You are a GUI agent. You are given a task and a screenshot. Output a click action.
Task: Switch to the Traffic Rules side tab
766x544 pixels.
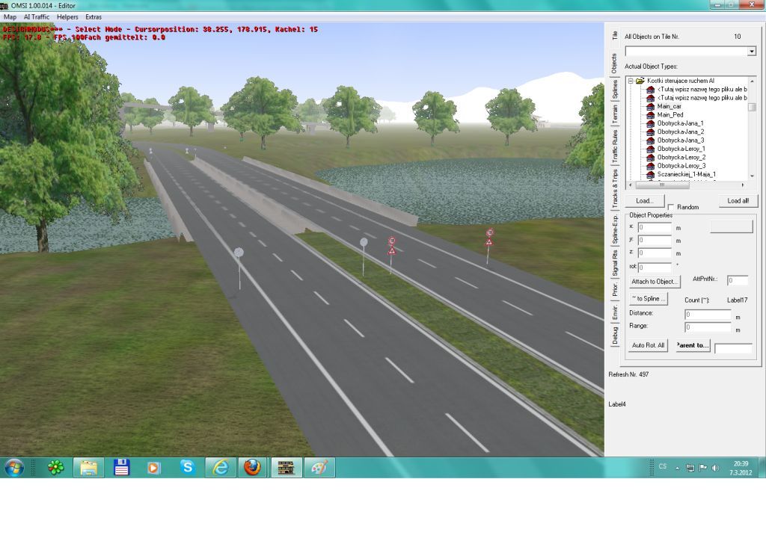point(615,146)
